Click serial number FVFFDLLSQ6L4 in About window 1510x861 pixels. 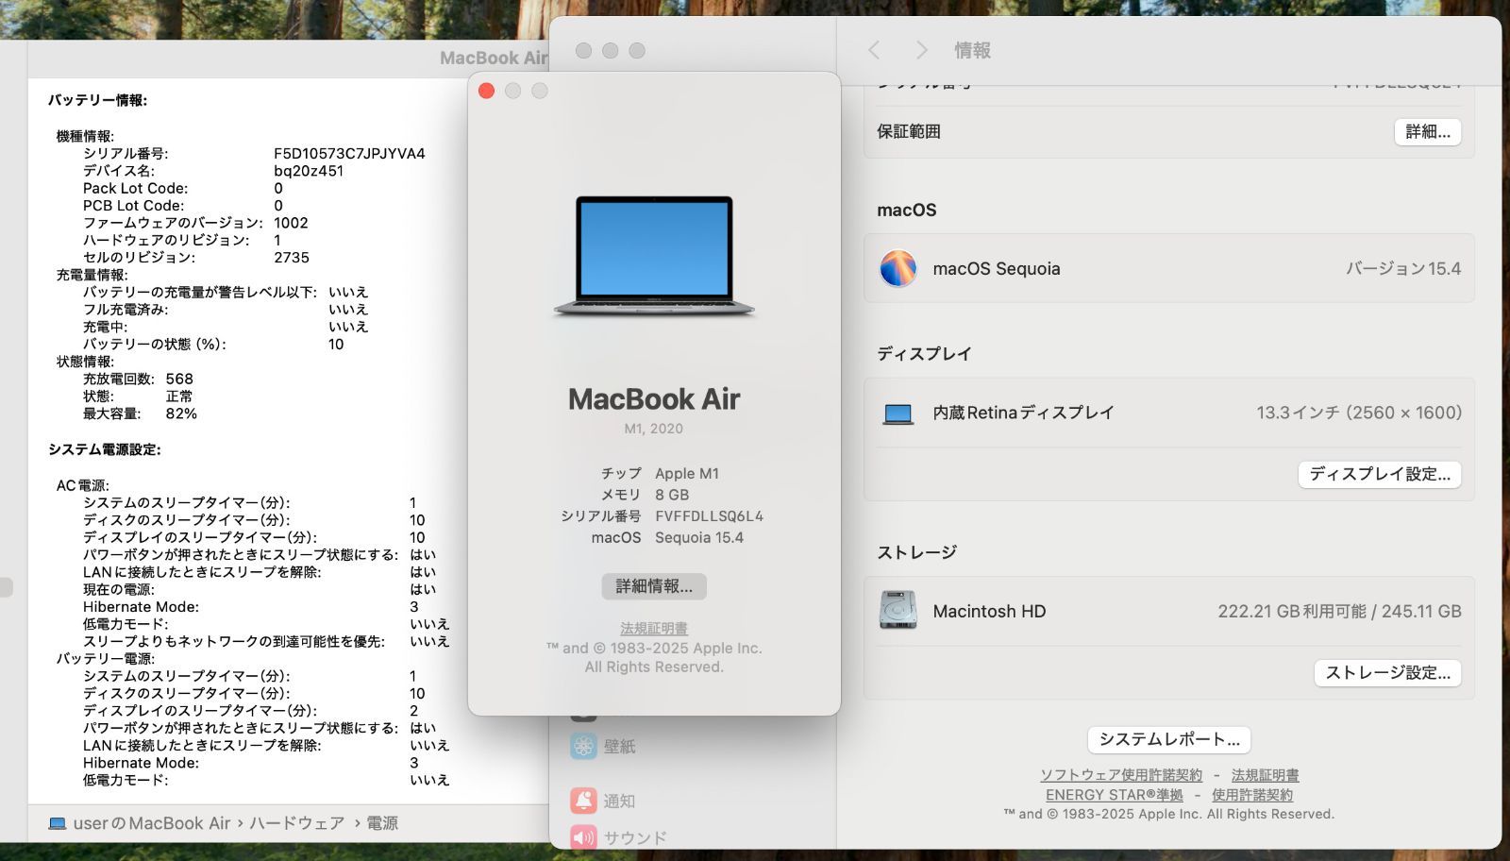709,516
